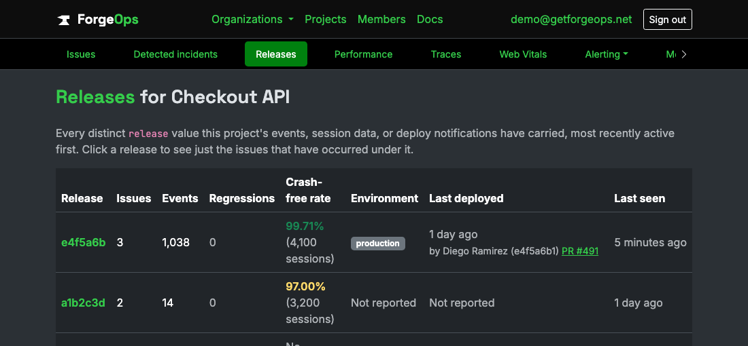748x346 pixels.
Task: Open the Projects menu item
Action: click(325, 20)
